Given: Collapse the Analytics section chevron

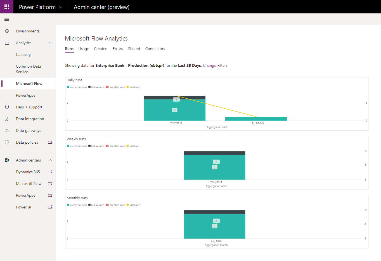Looking at the screenshot, I should [x=50, y=43].
